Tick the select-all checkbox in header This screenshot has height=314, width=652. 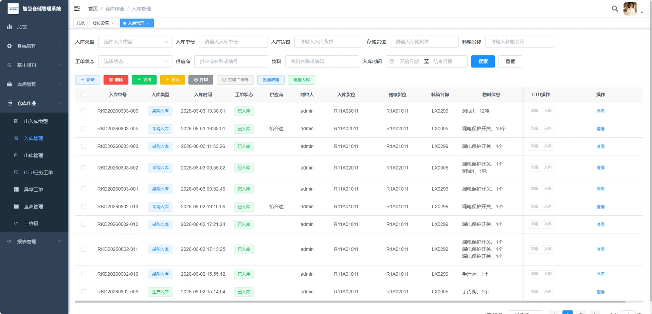click(84, 95)
